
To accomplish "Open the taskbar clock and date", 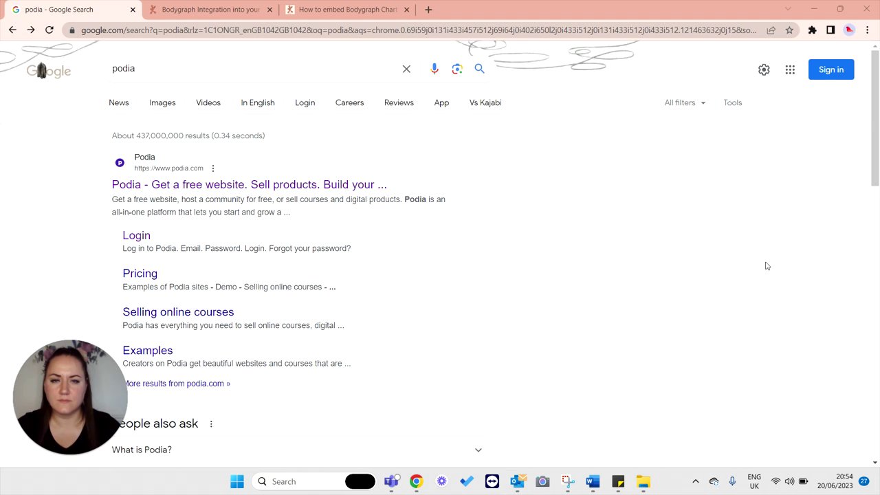I will click(835, 481).
